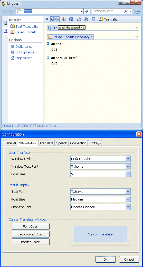The height and width of the screenshot is (267, 143).
Task: Click the word 'love' under amore¹
Action: tap(54, 49)
